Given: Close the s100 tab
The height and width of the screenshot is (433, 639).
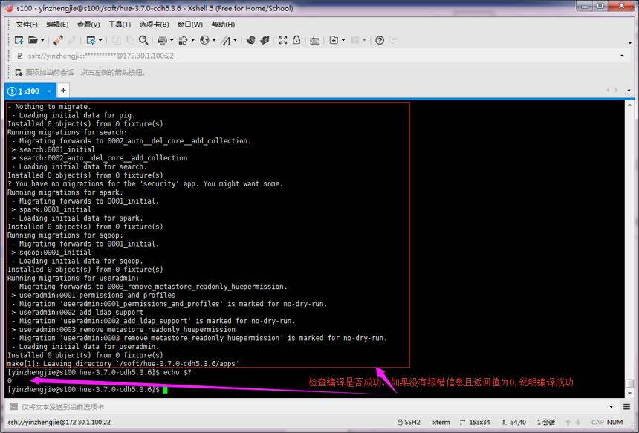Looking at the screenshot, I should [x=49, y=91].
